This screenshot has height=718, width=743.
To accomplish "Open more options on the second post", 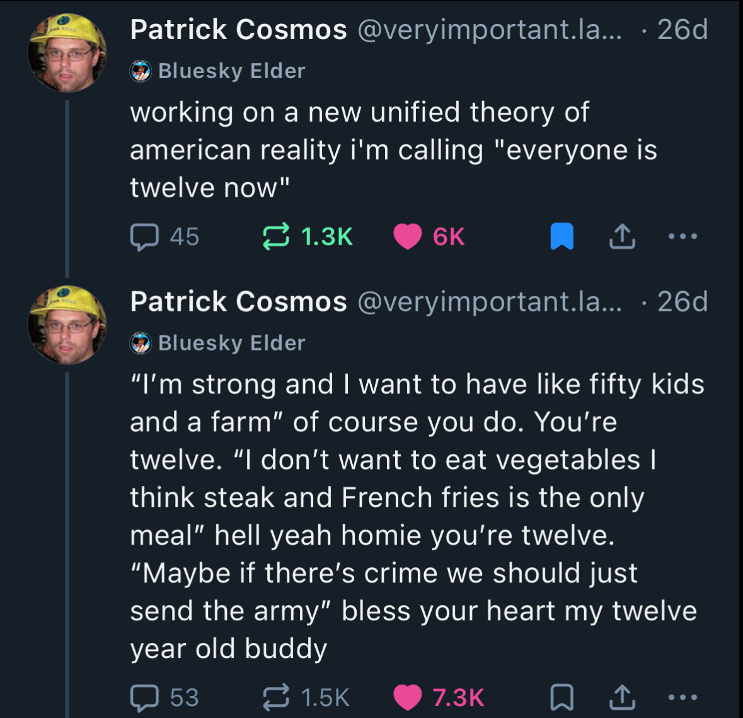I will point(683,697).
